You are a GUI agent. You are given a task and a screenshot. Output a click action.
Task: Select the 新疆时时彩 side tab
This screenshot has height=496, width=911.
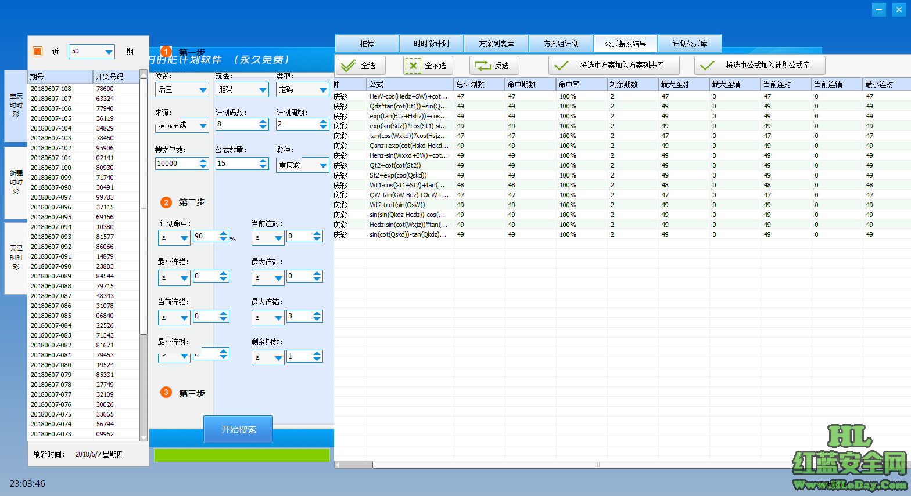pos(16,182)
